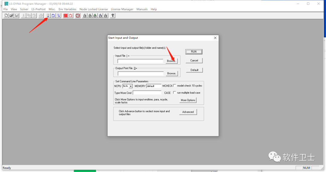Open the Solver menu
326x172 pixels.
point(24,9)
